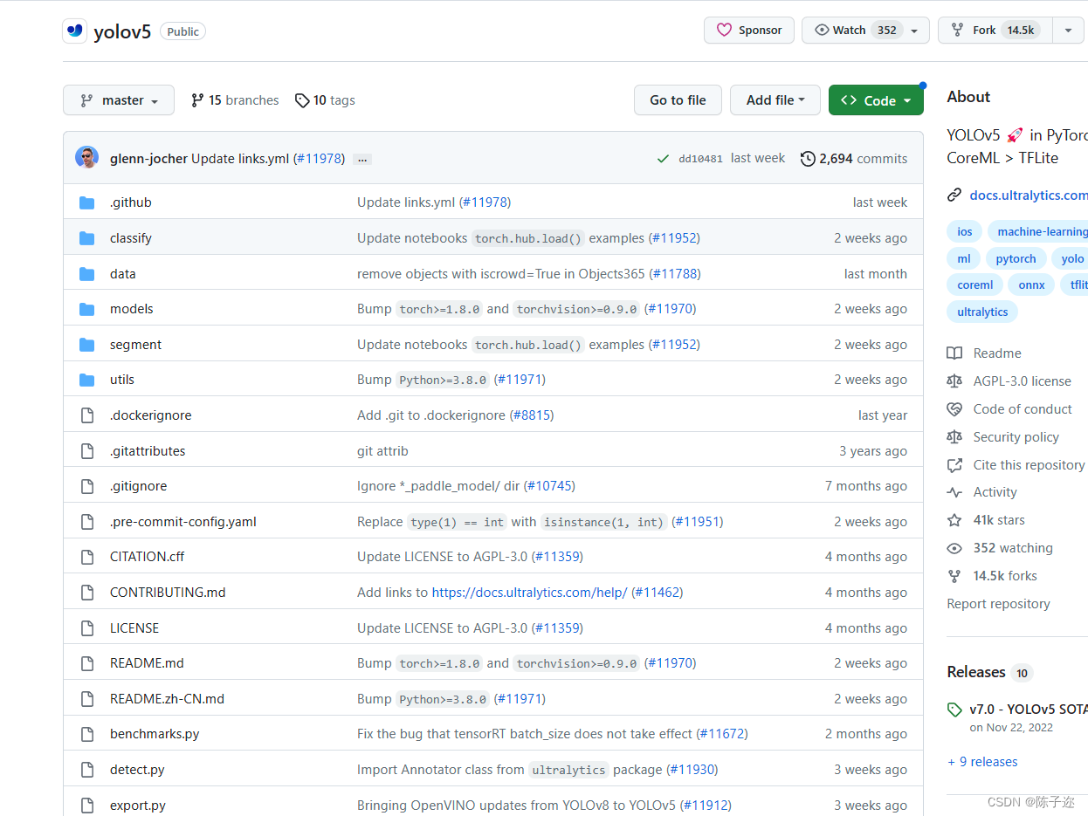
Task: Expand the Fork options dropdown arrow
Action: point(1068,31)
